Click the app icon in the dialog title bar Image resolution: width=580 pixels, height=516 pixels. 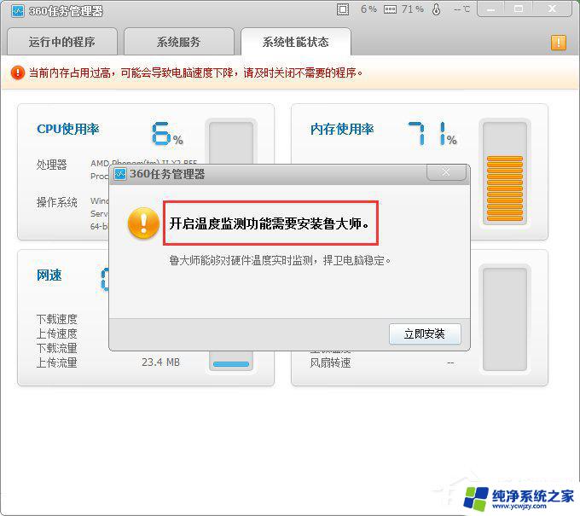click(120, 174)
